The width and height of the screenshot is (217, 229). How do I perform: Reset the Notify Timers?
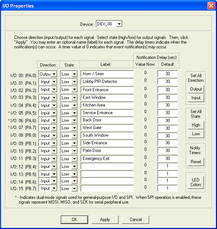pos(196,162)
